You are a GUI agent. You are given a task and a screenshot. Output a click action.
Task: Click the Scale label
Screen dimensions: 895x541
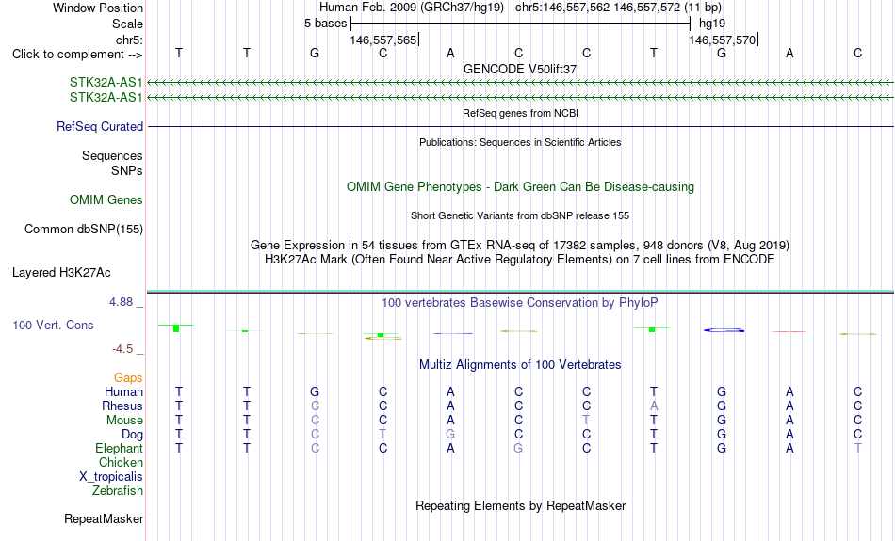coord(128,24)
